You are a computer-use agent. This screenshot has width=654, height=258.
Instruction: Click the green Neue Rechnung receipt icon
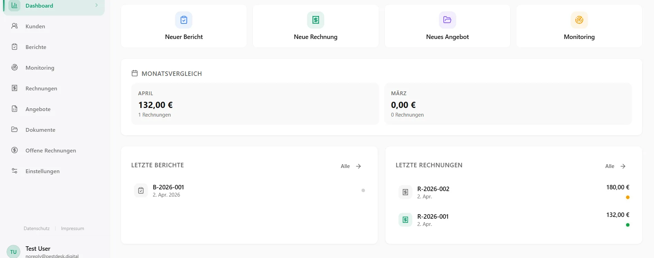pos(316,20)
